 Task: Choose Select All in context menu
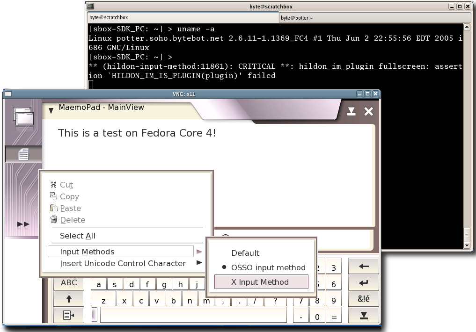pos(78,236)
